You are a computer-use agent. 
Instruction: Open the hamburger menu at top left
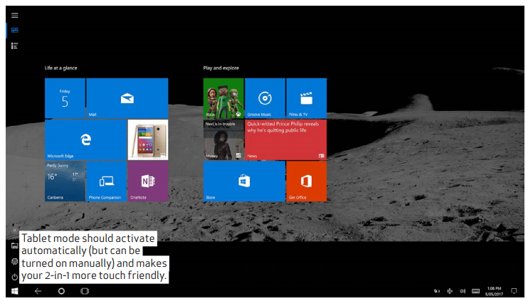click(x=14, y=15)
